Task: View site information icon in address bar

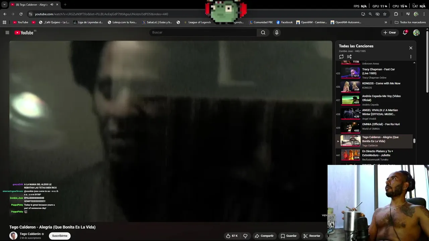Action: (30, 14)
